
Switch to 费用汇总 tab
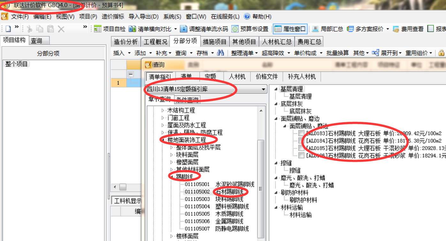(x=309, y=42)
